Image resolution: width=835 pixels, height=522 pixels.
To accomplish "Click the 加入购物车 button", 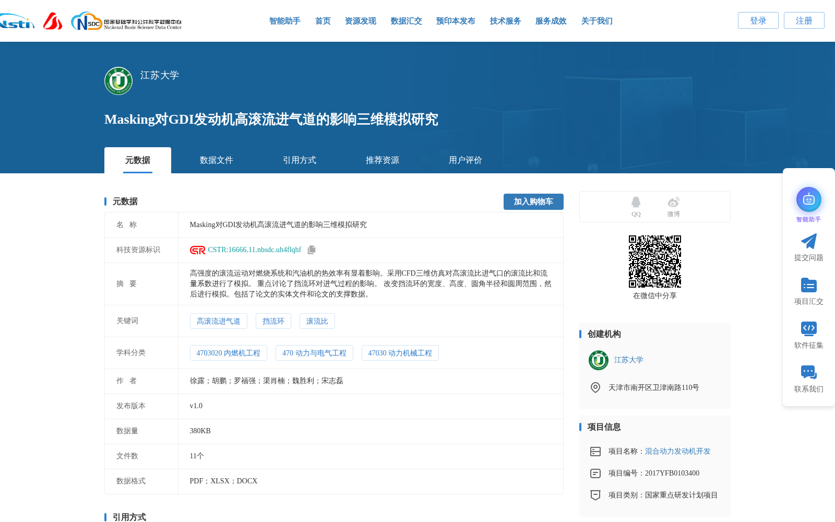I will point(533,201).
